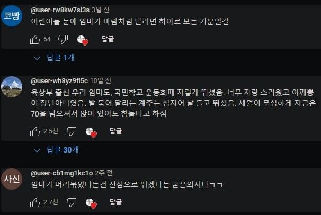
Task: Click creator heart on the 2.7천 comment
Action: (x=91, y=203)
